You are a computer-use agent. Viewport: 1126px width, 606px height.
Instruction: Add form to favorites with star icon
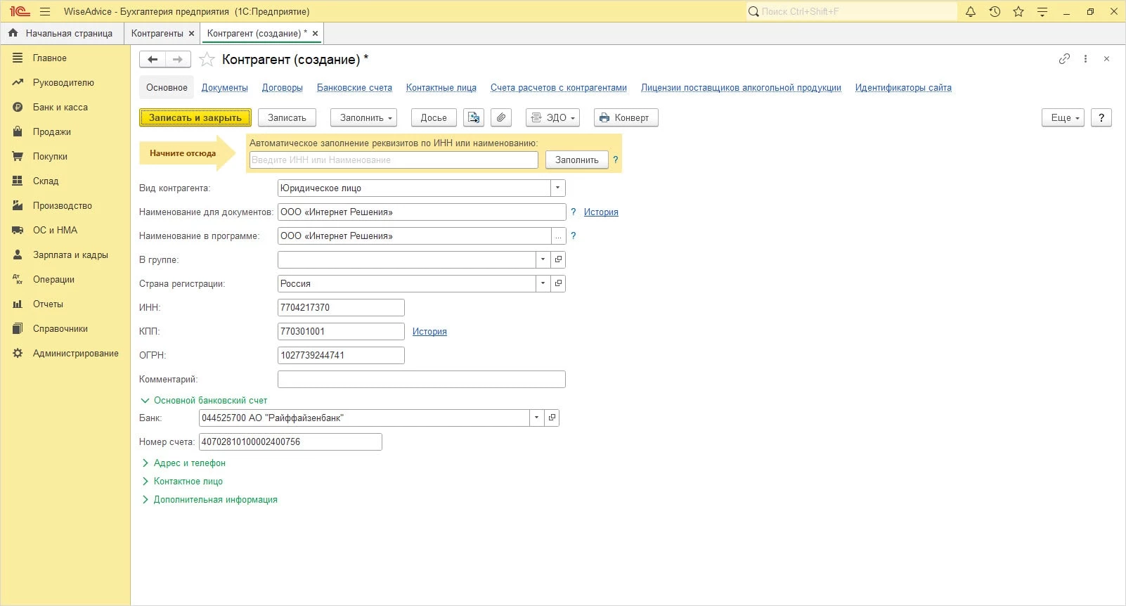coord(207,60)
